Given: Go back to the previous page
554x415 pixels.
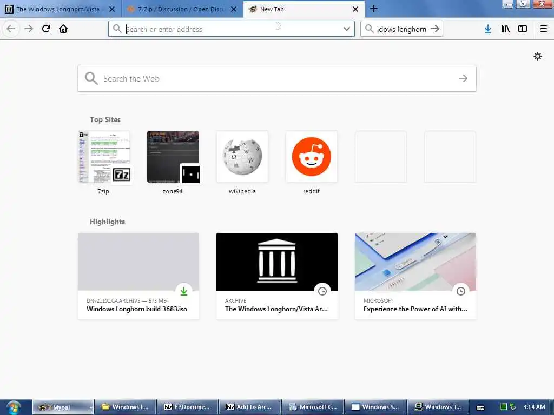Looking at the screenshot, I should point(11,29).
